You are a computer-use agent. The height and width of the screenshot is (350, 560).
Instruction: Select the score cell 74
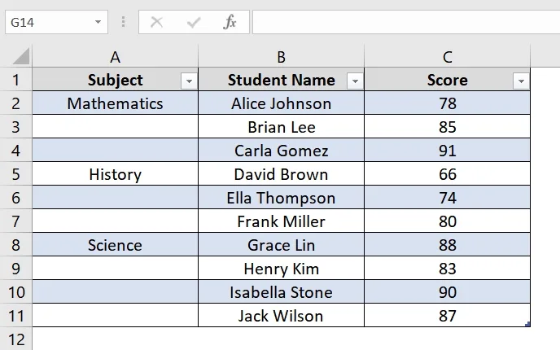click(447, 197)
